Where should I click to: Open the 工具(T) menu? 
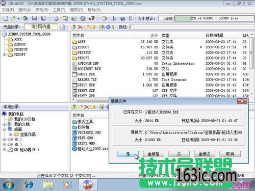coord(59,10)
